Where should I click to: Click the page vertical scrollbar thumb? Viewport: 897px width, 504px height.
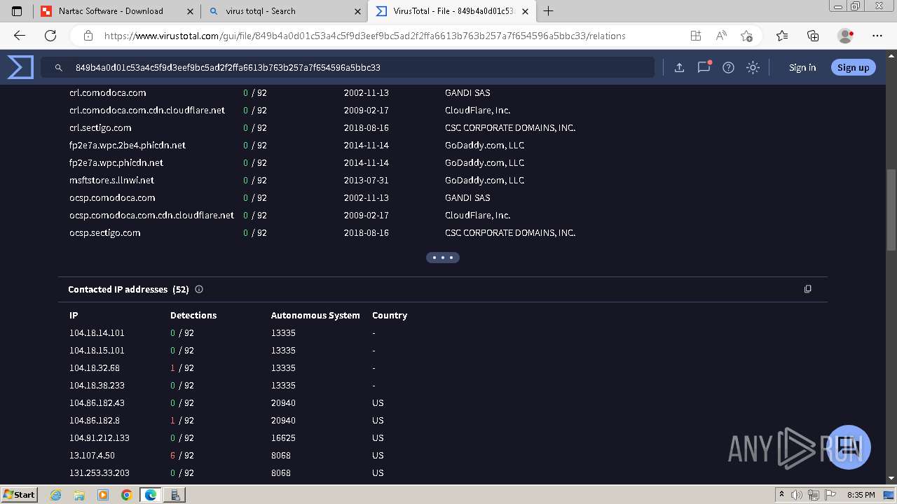click(x=891, y=210)
